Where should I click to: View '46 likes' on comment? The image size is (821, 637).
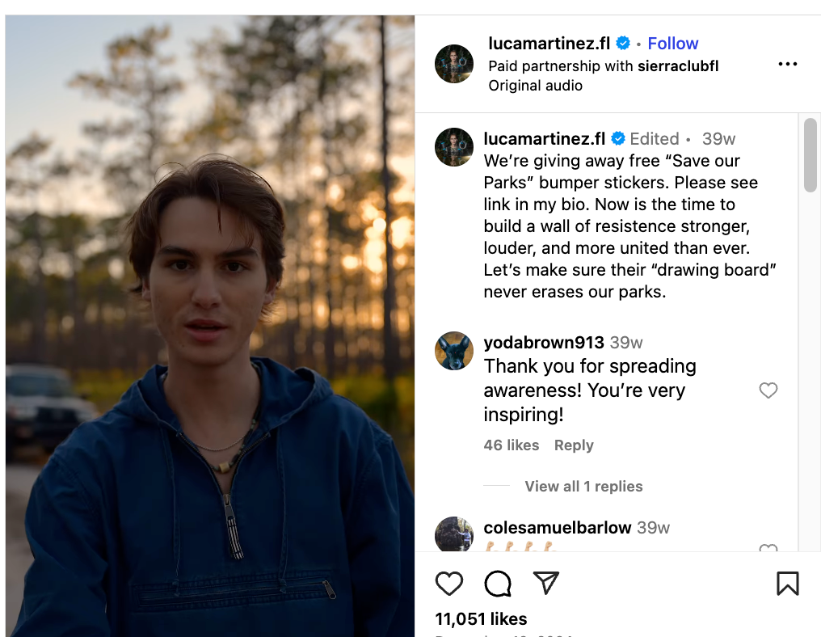511,445
